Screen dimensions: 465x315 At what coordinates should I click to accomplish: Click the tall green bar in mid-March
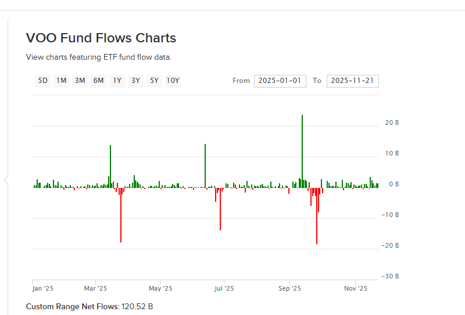[x=110, y=166]
